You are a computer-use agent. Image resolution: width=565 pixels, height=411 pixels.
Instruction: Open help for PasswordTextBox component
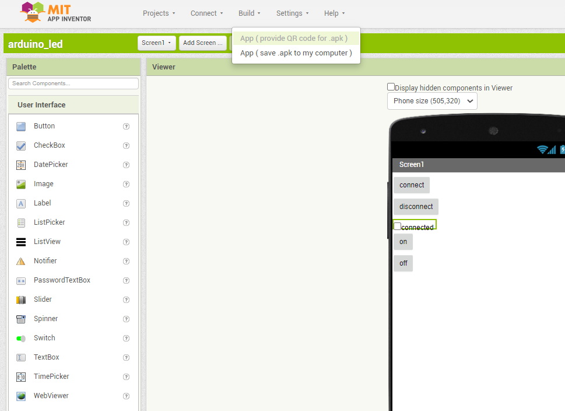126,280
